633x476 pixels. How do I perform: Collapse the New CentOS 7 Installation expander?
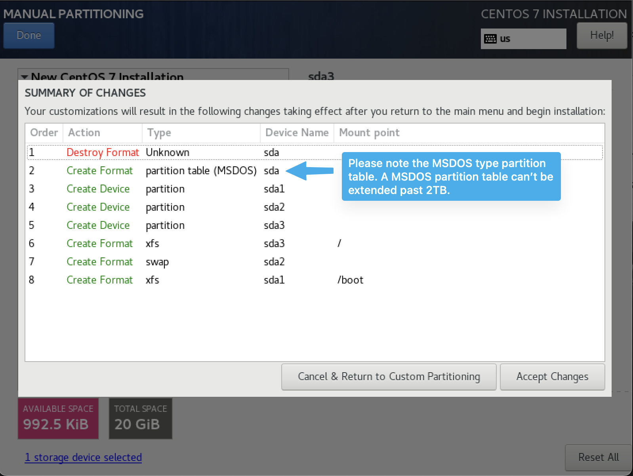coord(25,77)
